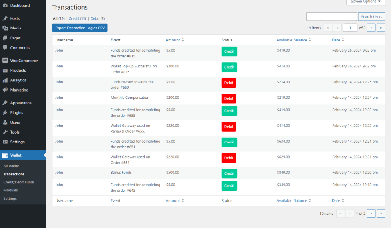Viewport: 391px width, 228px height.
Task: Open Credit/Debit Funds submenu item
Action: click(19, 182)
